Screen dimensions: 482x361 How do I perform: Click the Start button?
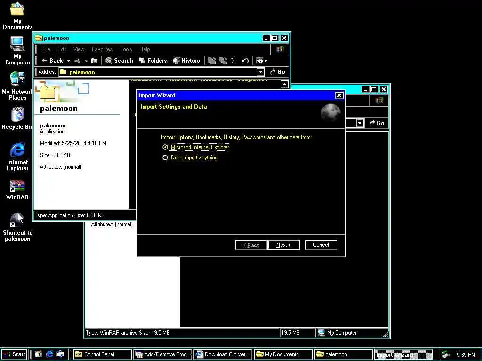click(x=14, y=354)
